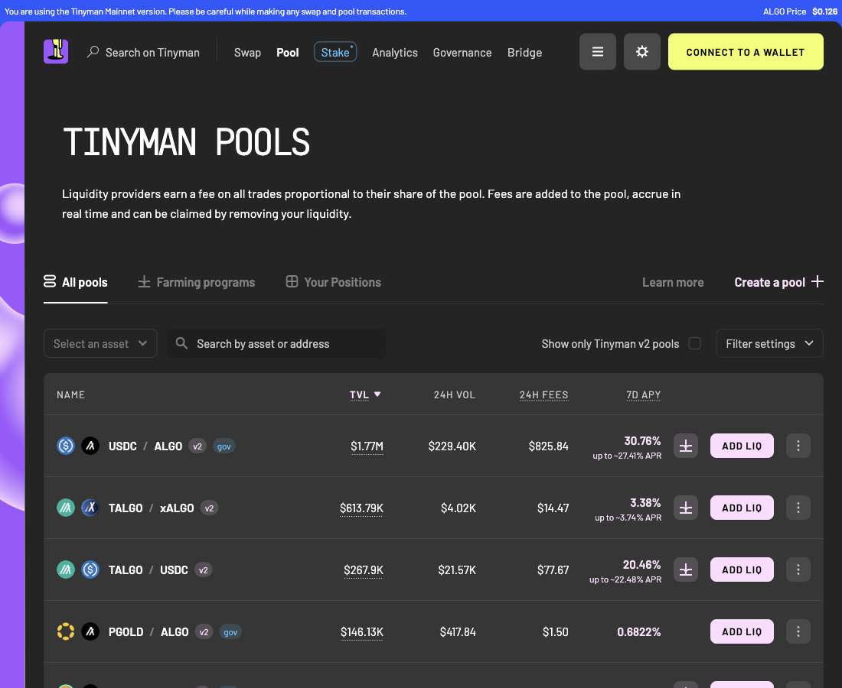Open farming icon for TALGO/xALGO pool

686,508
